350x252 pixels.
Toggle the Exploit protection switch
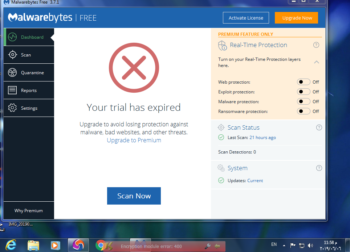tap(304, 92)
